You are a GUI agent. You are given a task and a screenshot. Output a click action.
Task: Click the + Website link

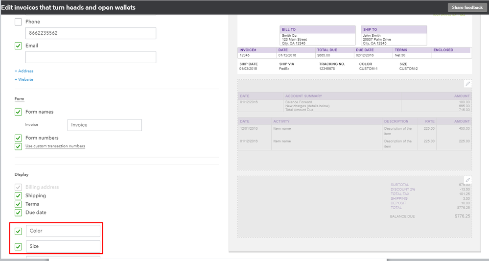click(x=24, y=79)
